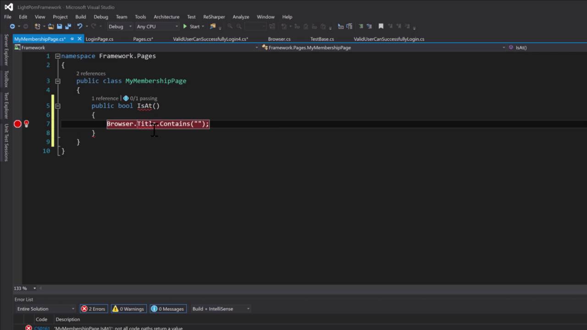587x330 pixels.
Task: Toggle the 2 Errors filter button
Action: point(94,309)
